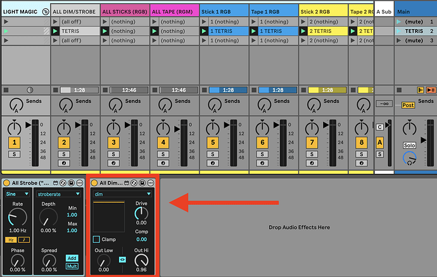Save the All Dim device preset
The width and height of the screenshot is (437, 277).
coord(142,183)
